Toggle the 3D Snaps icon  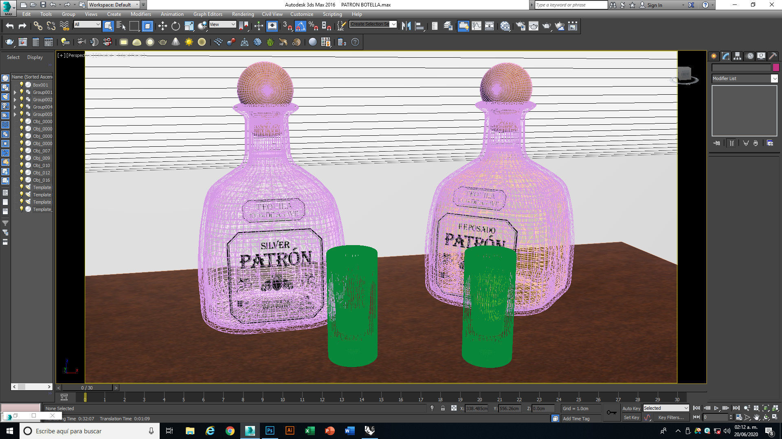[x=287, y=26]
